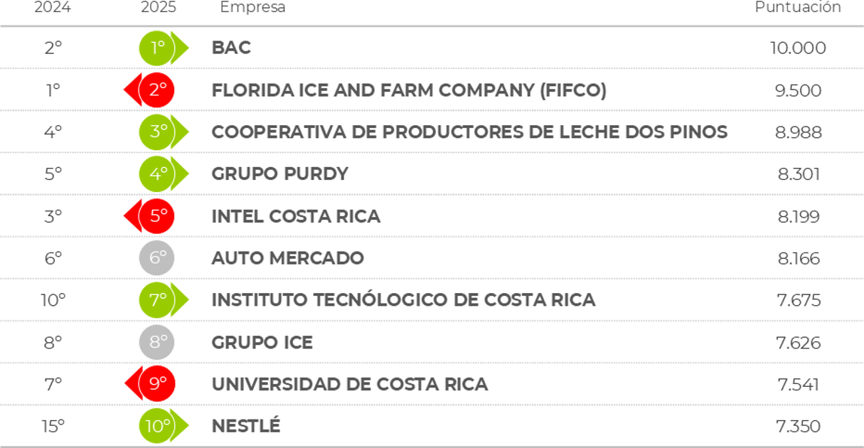
Task: Click the red 2° rank badge
Action: click(157, 90)
